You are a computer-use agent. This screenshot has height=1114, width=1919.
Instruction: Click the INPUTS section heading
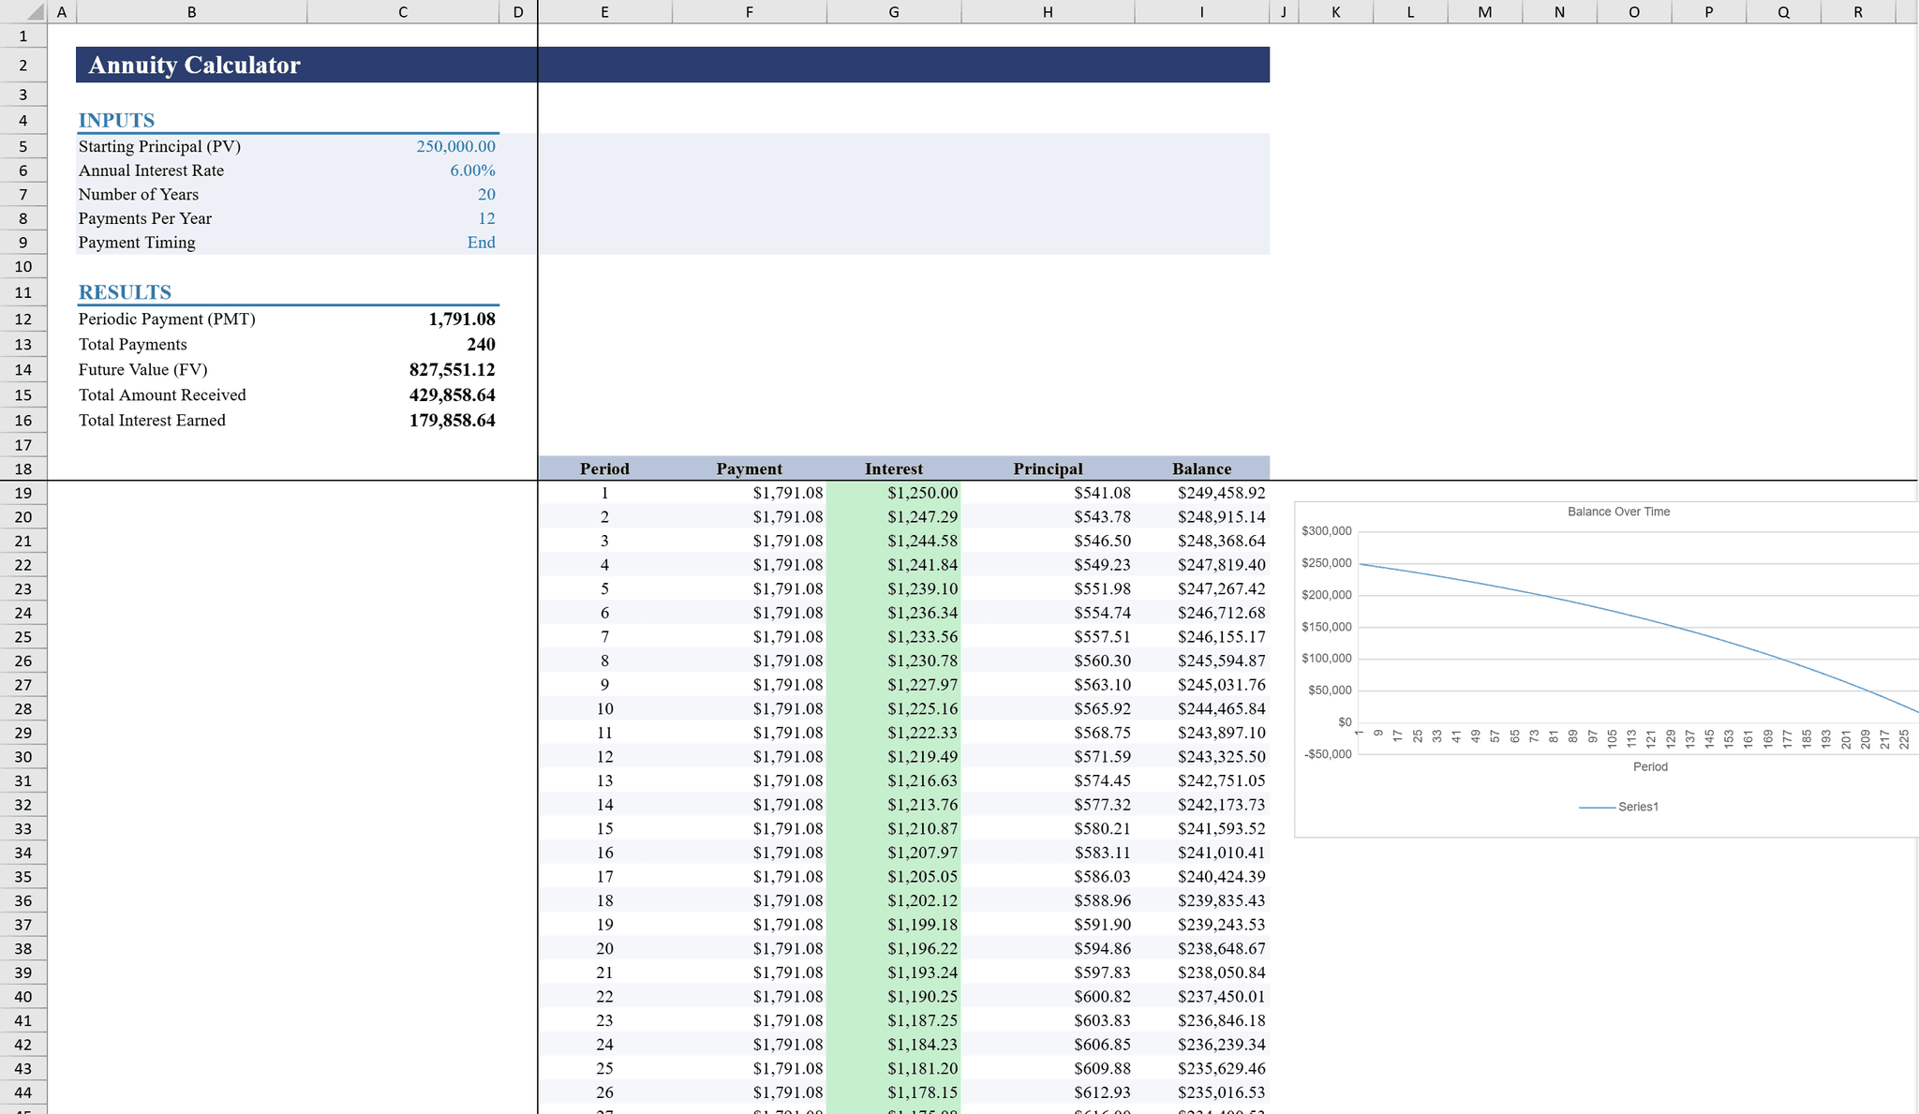coord(116,120)
